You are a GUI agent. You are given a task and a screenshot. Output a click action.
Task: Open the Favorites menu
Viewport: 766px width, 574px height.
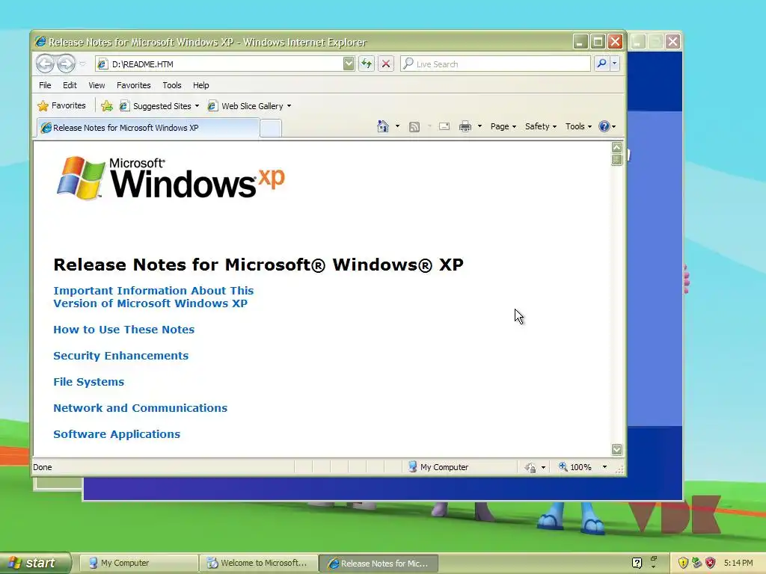tap(133, 85)
